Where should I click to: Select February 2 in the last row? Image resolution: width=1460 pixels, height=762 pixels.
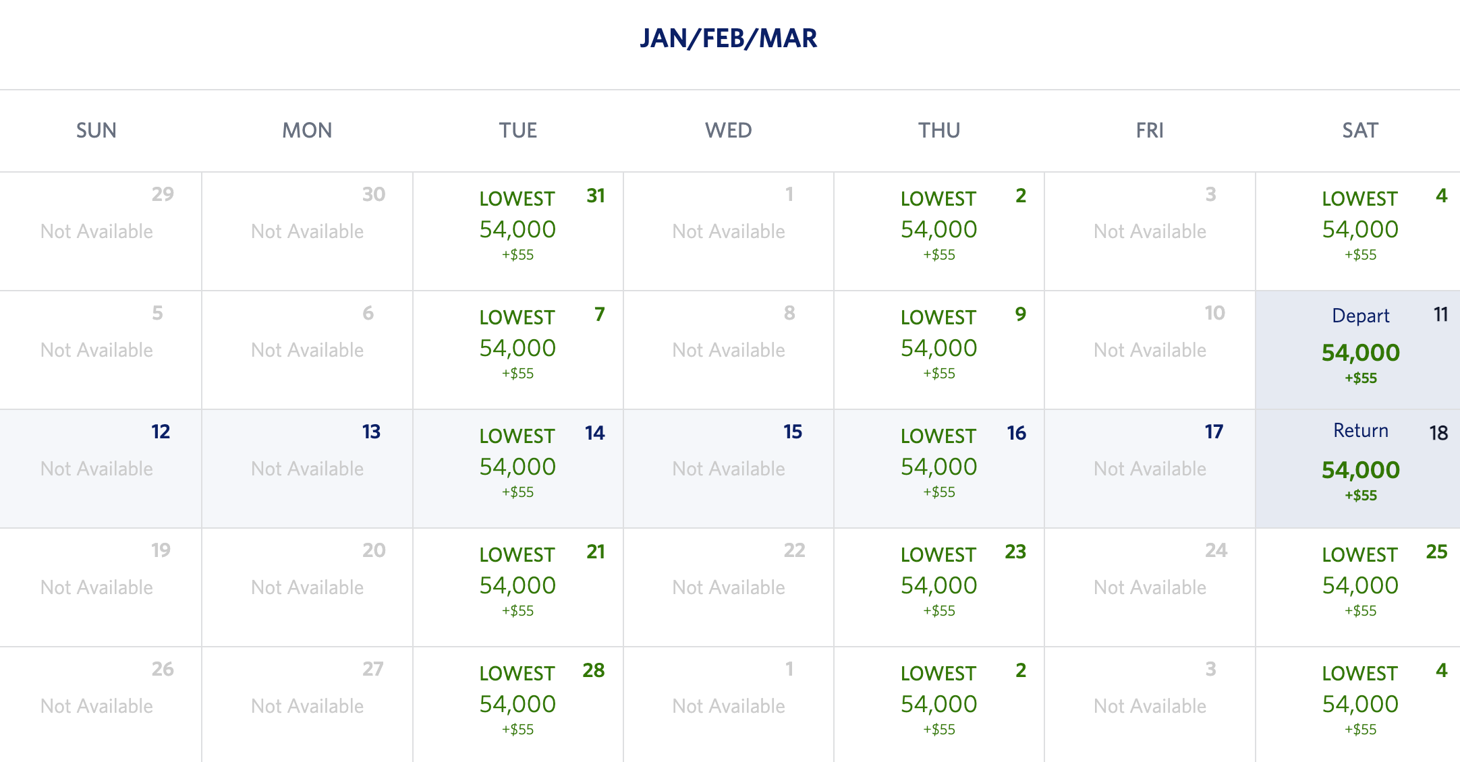939,701
